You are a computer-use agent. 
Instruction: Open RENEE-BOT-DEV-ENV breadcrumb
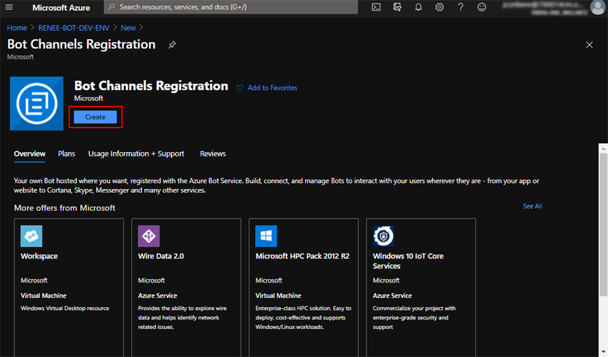[74, 28]
